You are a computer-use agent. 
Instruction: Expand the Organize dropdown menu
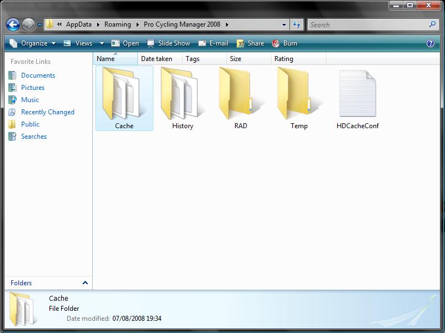point(33,43)
